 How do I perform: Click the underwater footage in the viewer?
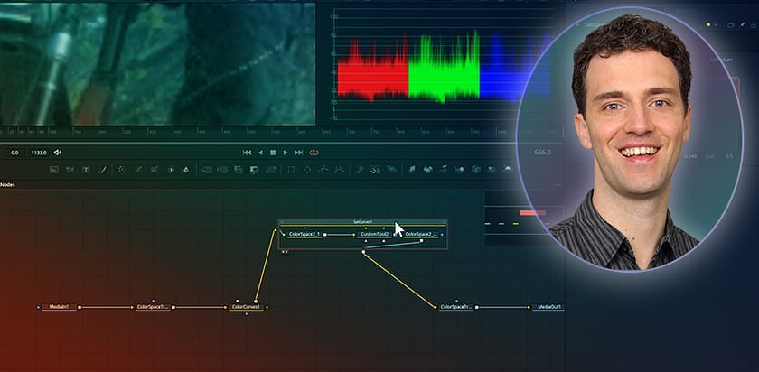click(x=157, y=64)
